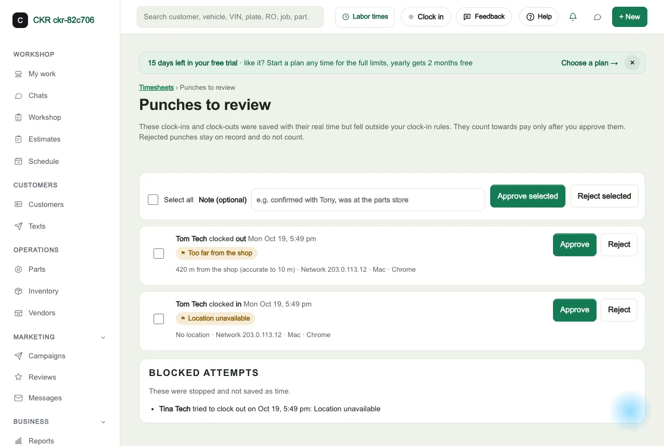Screen dimensions: 664x446
Task: Click the notifications bell icon
Action: pos(573,17)
